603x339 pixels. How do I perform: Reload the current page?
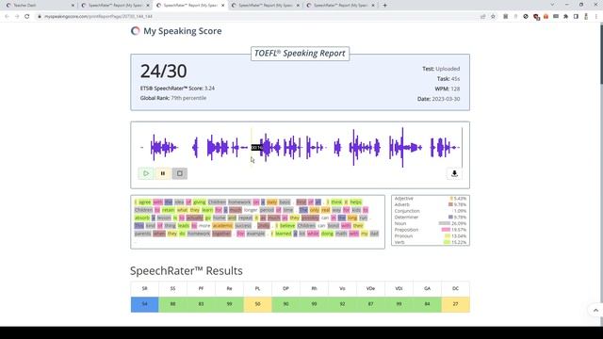point(27,17)
